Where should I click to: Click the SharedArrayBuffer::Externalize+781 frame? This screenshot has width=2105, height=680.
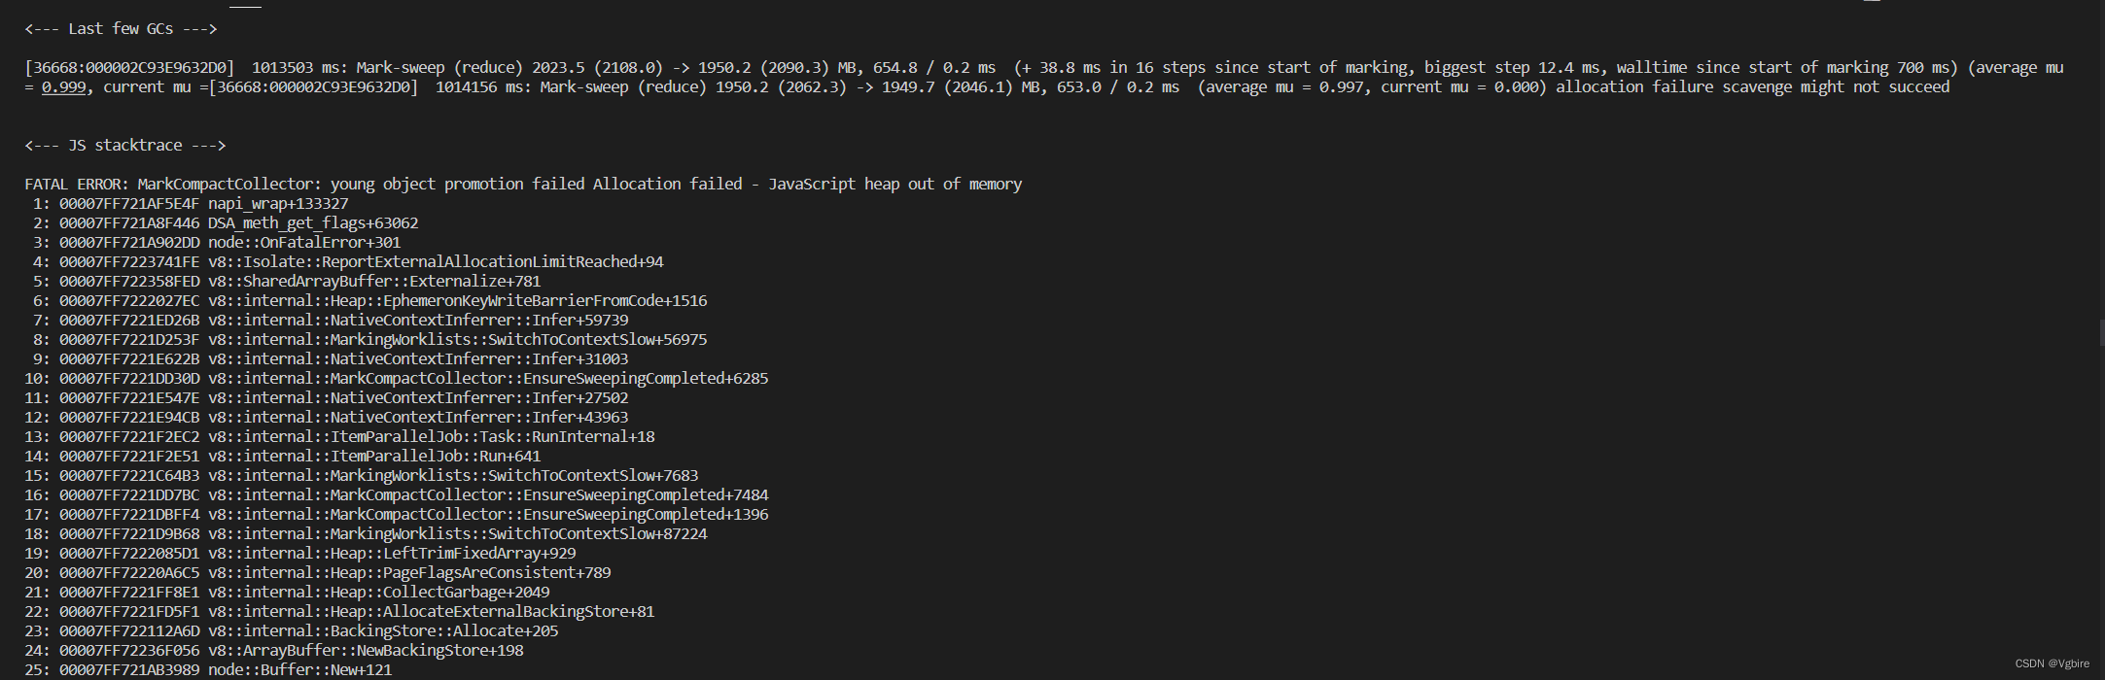(373, 282)
